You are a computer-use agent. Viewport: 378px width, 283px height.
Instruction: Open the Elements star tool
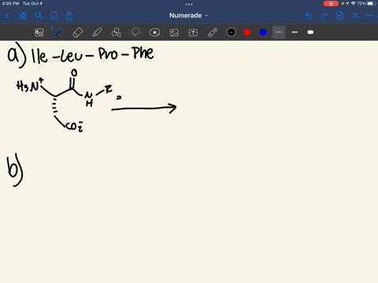click(154, 32)
